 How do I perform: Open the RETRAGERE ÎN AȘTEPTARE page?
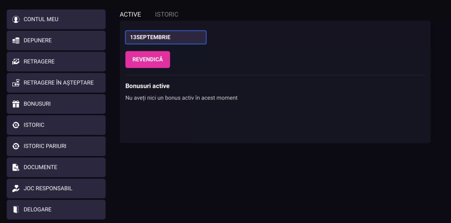pos(56,83)
